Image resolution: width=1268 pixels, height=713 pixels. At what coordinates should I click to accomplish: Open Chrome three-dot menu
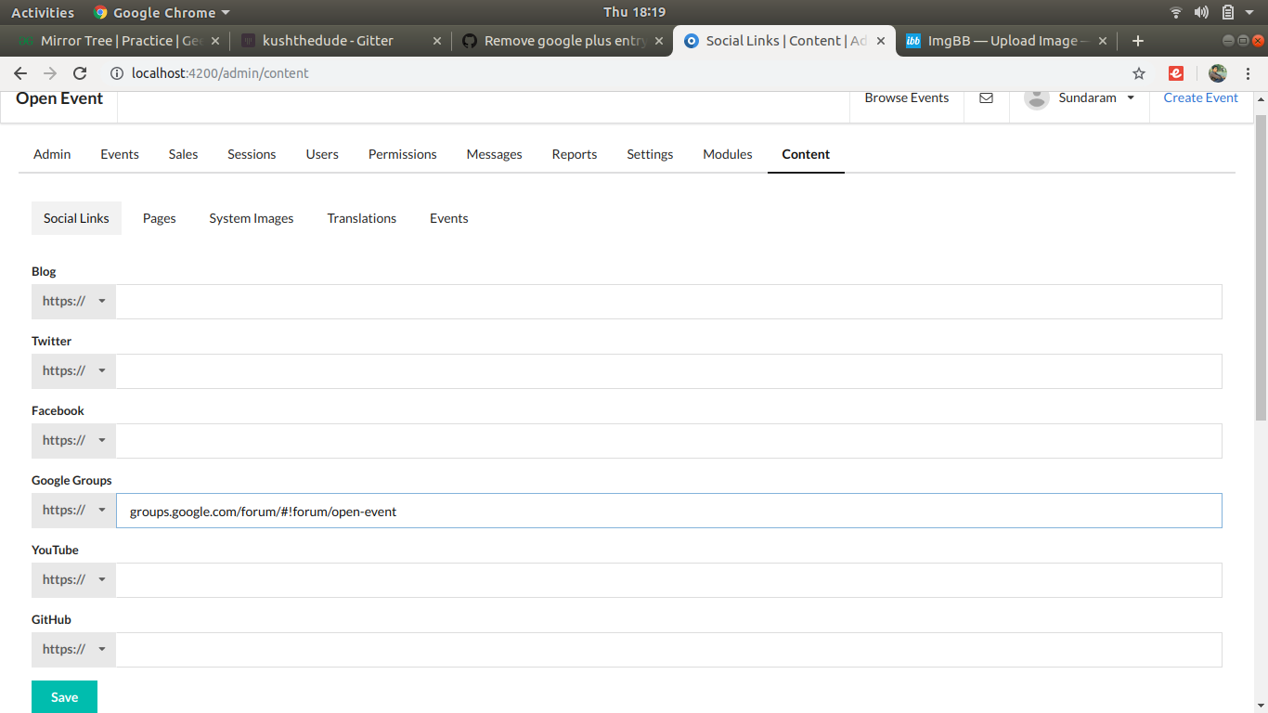click(1248, 73)
